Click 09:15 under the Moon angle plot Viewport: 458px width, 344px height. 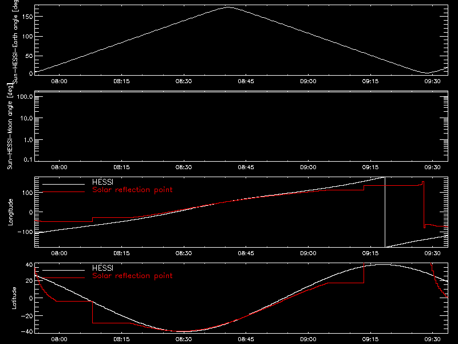[370, 167]
